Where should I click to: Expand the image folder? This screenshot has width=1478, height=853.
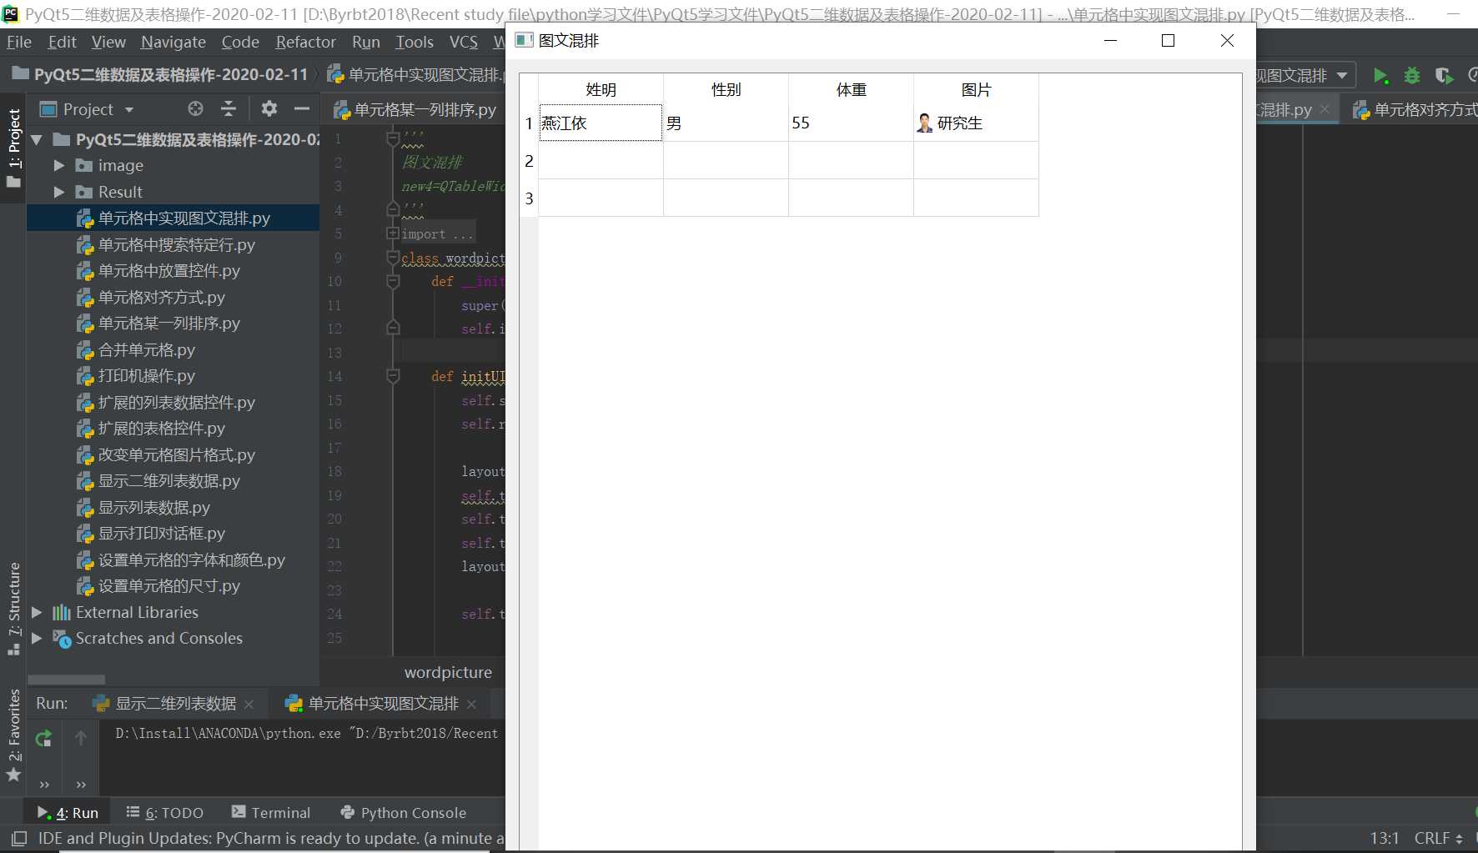[59, 165]
